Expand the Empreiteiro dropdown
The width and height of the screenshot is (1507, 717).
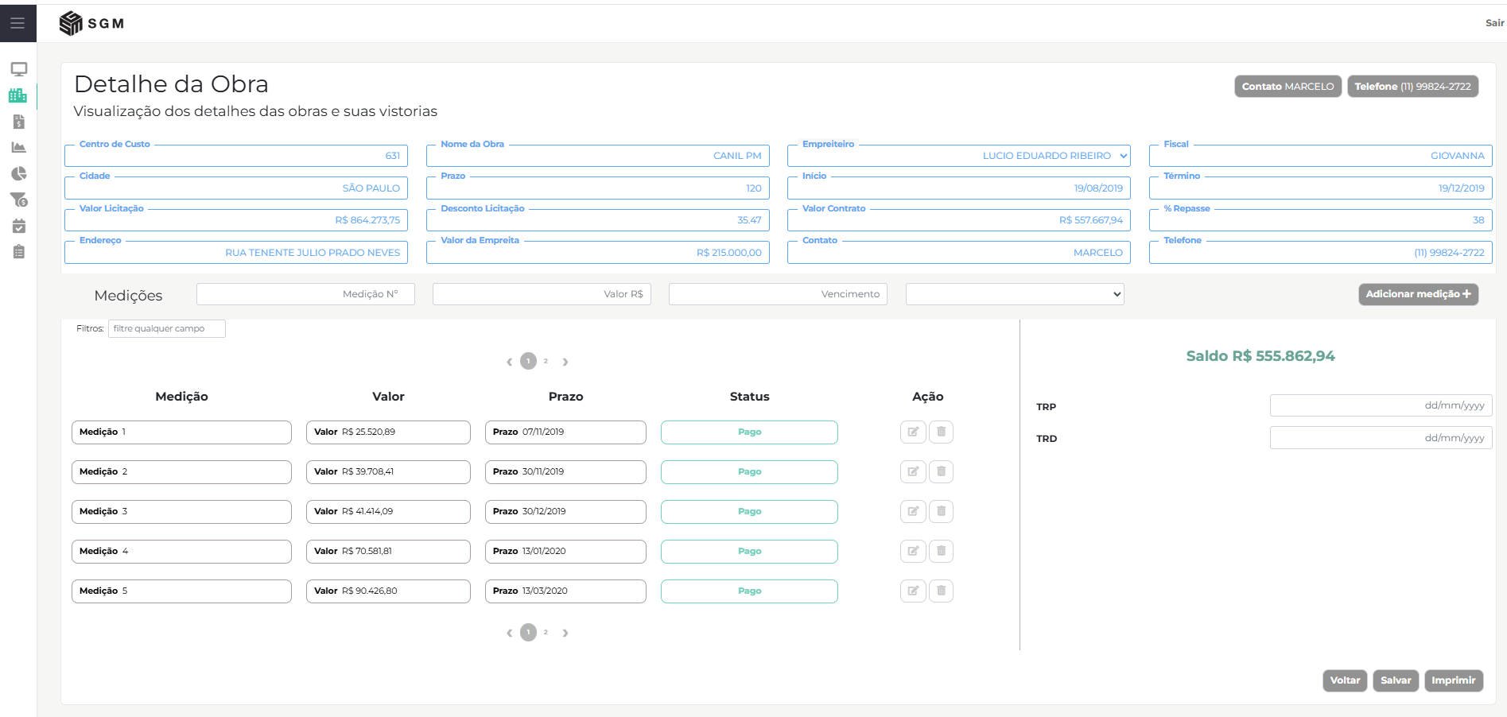click(x=1123, y=156)
